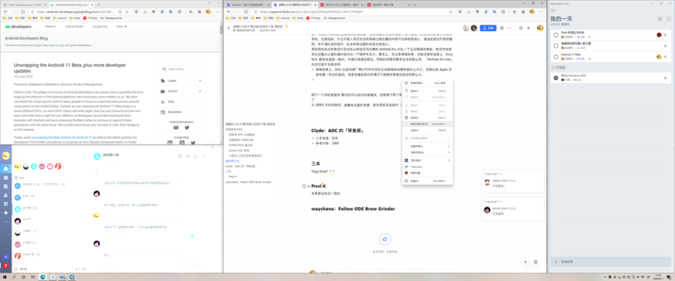Screen dimensions: 675x281
Task: Click the Edge icon in the taskbar
Action: (x=42, y=277)
